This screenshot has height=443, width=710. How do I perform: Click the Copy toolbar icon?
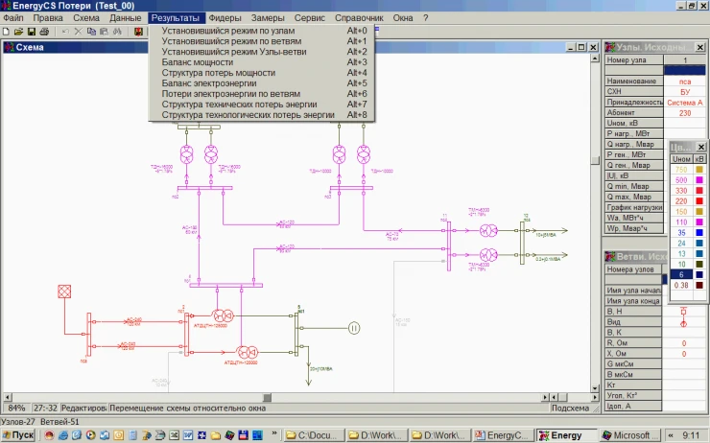90,32
